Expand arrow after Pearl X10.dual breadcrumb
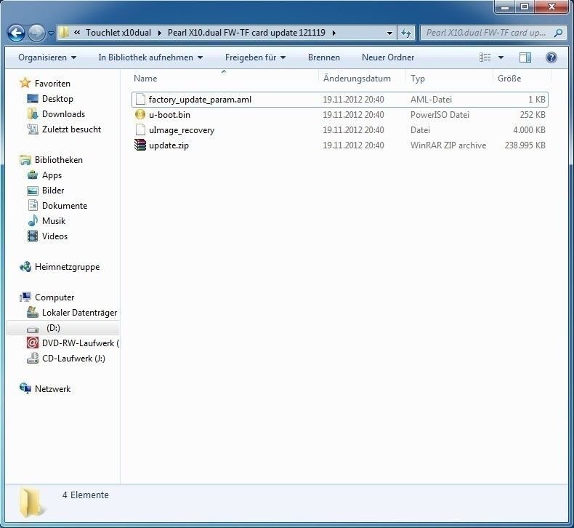Screen dimensions: 574x528 334,33
